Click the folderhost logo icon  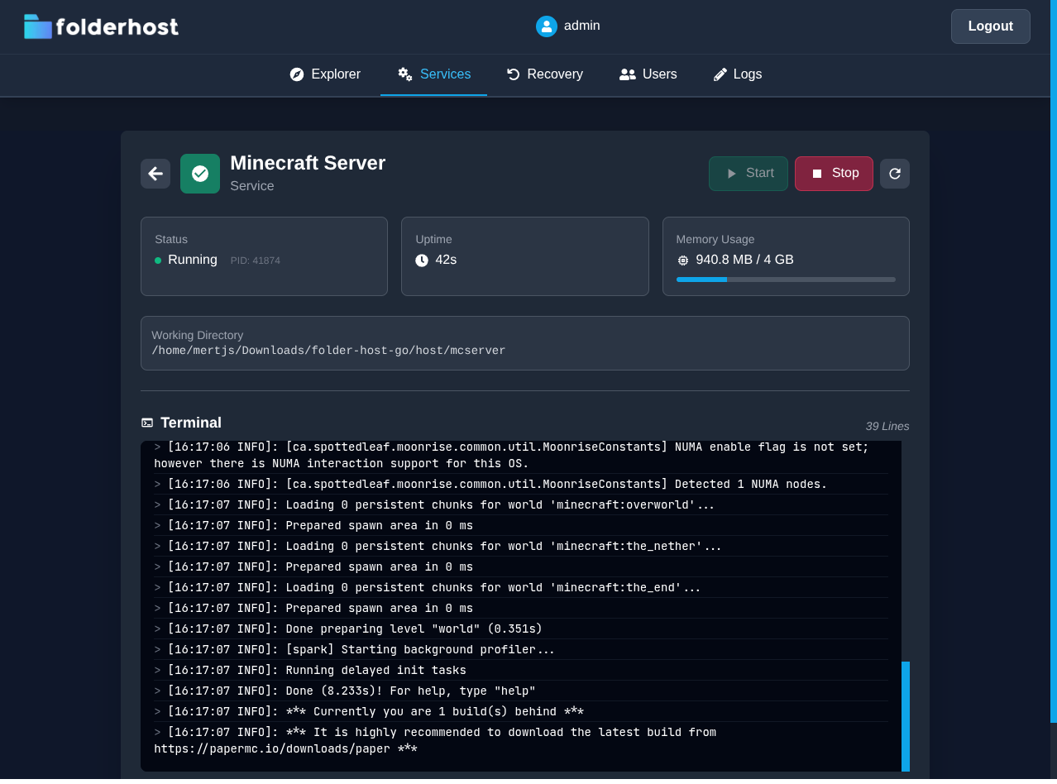[38, 26]
